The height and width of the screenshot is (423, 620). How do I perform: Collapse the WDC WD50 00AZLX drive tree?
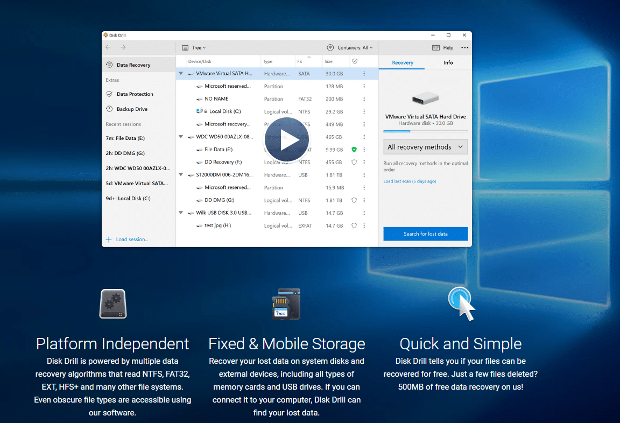(181, 137)
